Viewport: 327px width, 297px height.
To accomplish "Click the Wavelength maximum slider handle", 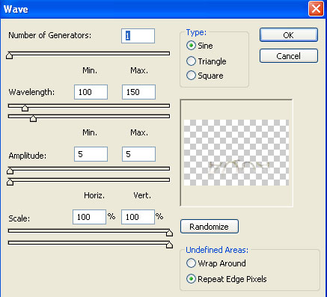I will click(x=33, y=118).
